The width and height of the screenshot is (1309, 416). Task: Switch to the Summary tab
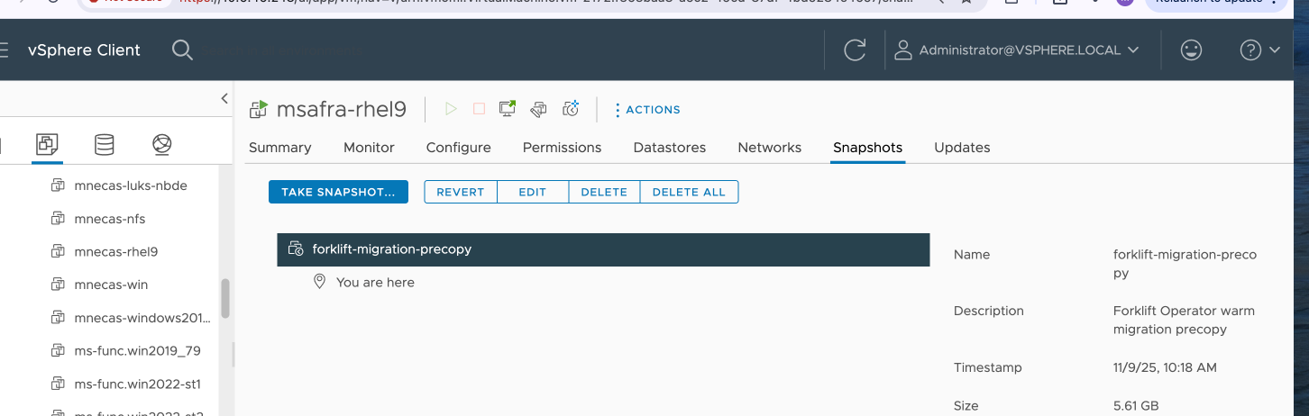click(279, 148)
